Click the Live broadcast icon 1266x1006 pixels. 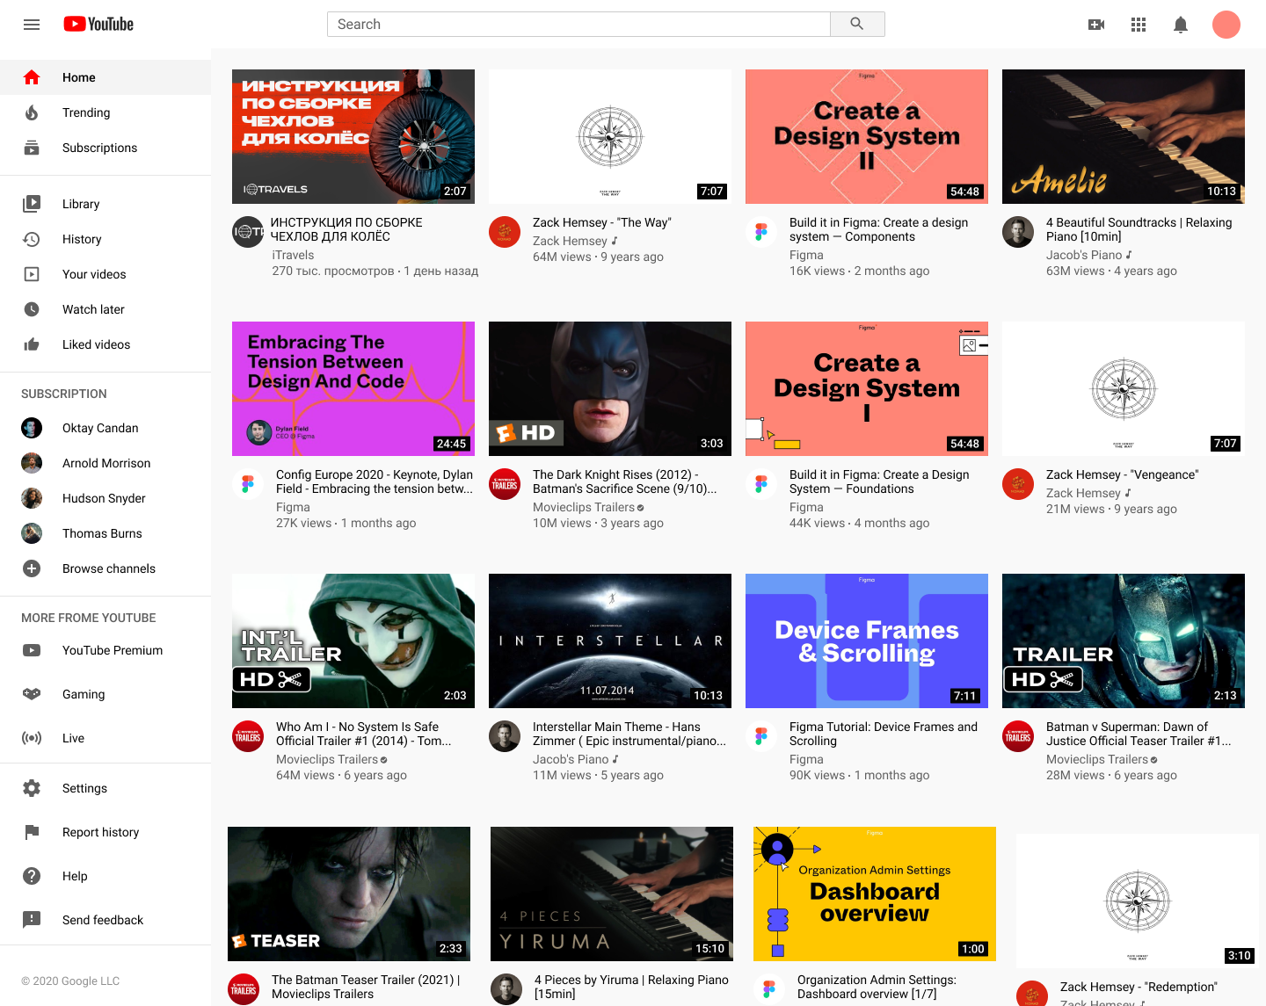[32, 738]
